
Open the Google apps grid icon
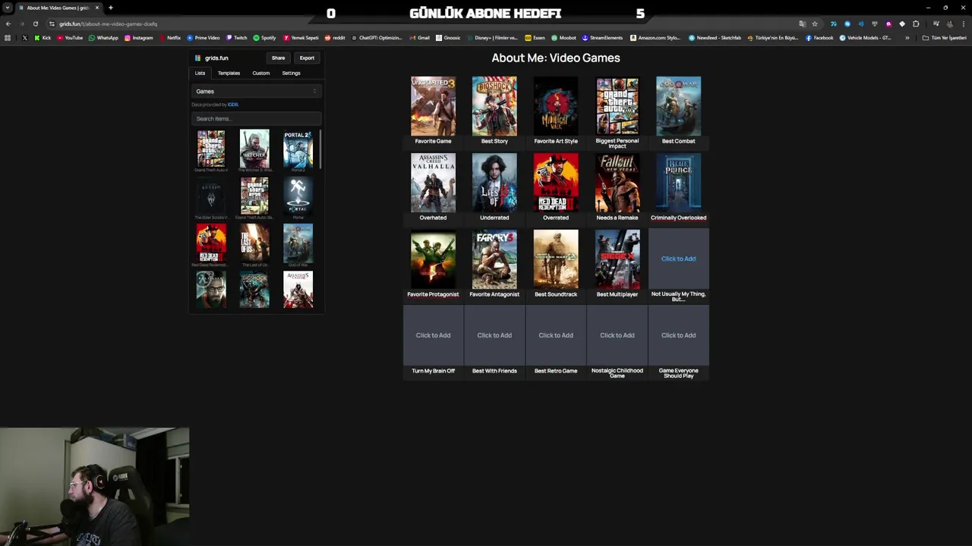pos(8,38)
